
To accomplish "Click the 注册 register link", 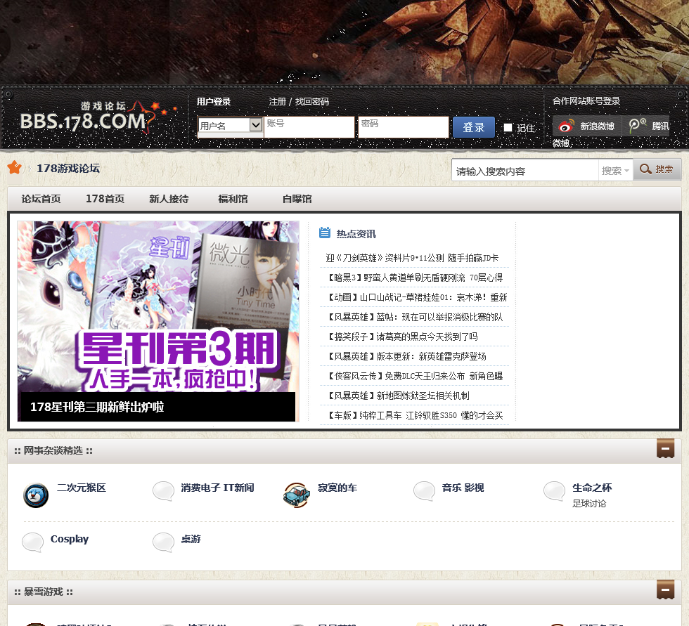I will pyautogui.click(x=278, y=101).
